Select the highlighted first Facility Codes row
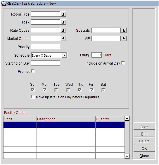The width and height of the screenshot is (159, 165). click(64, 125)
